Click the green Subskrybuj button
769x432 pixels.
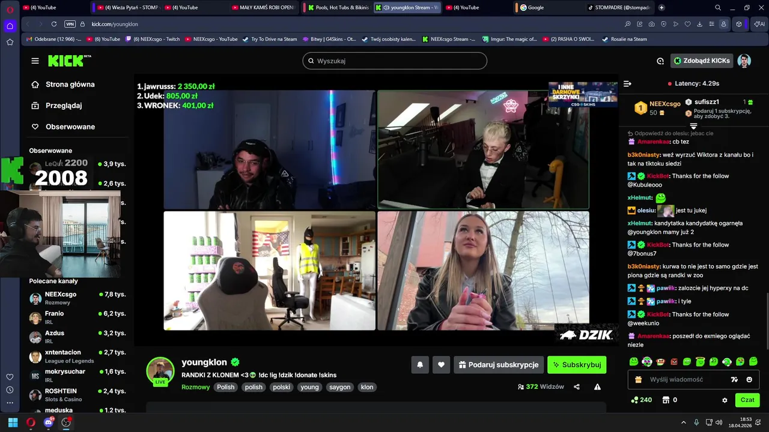[x=577, y=365]
